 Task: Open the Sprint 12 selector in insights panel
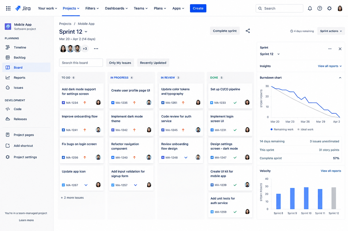pos(270,54)
